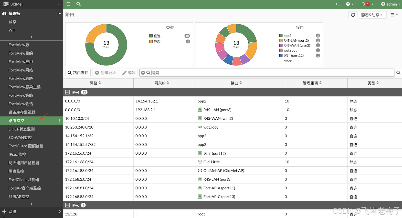Open SD-WAN监控
This screenshot has height=218, width=402.
(x=20, y=137)
